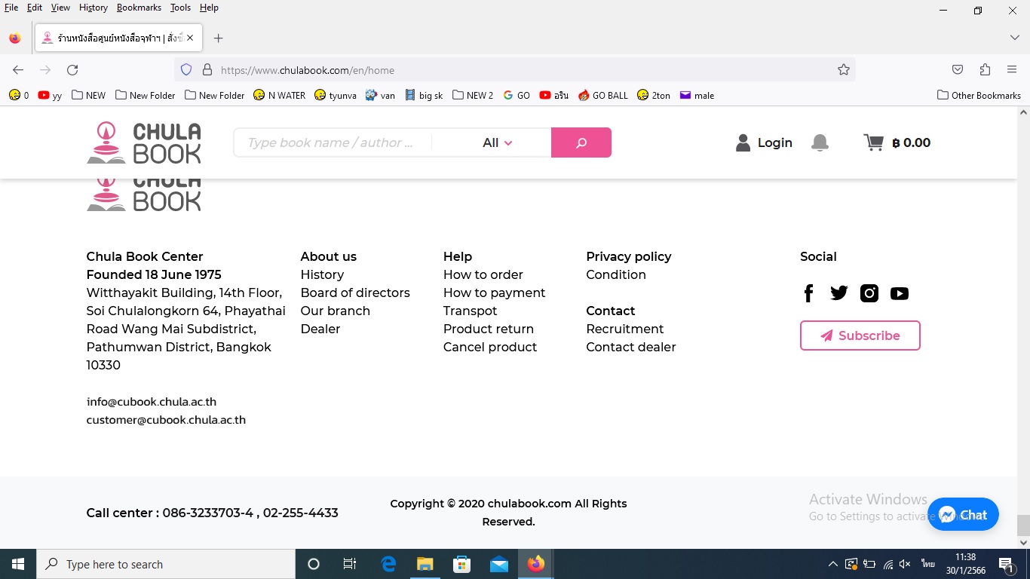Click the Dealer link under About us
1030x579 pixels.
click(x=320, y=329)
